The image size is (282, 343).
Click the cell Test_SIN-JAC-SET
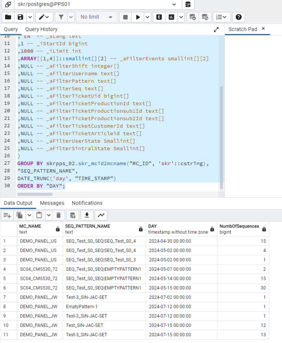coord(104,325)
